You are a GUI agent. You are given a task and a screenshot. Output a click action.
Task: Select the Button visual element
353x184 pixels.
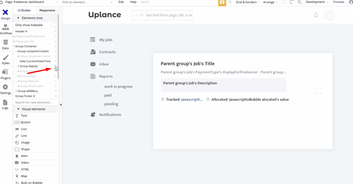(26, 122)
